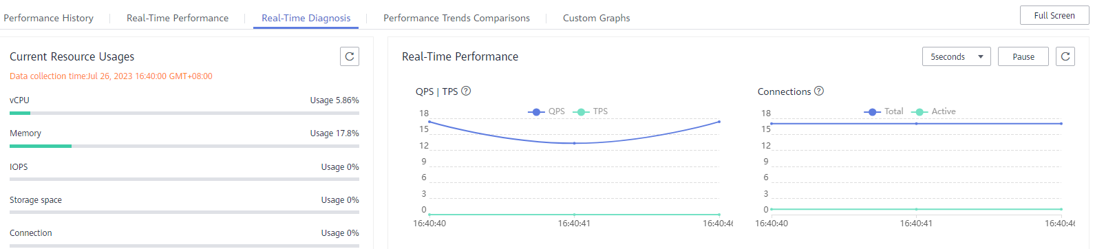
Task: Open the Performance Trends Comparisons tab
Action: (456, 18)
